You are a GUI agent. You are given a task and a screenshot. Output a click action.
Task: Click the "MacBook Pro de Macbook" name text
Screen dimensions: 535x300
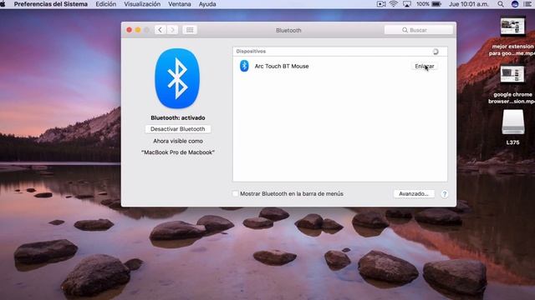coord(178,152)
